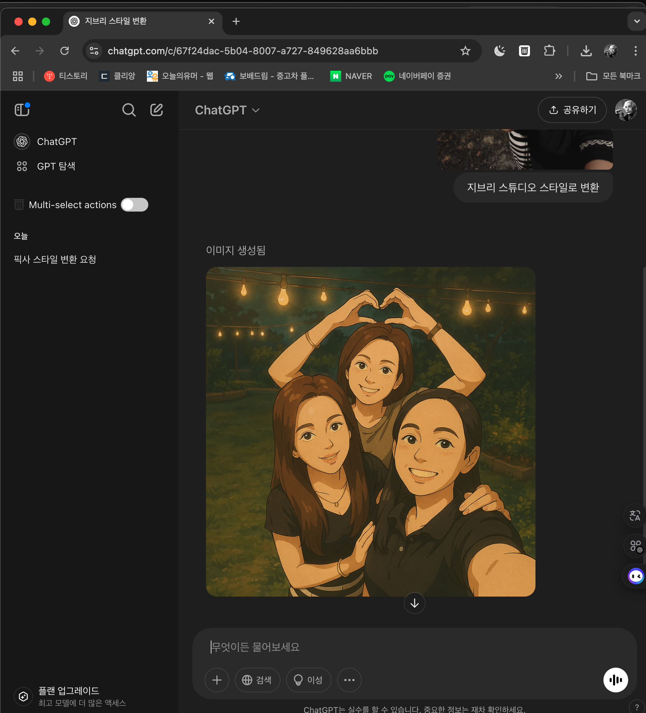Open the purple assistant floating icon
Screen dimensions: 646x713
(635, 576)
